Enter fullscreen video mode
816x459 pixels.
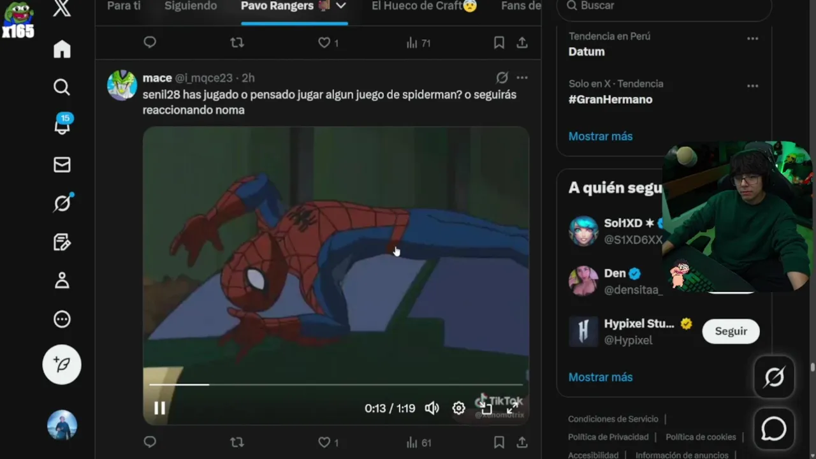click(513, 408)
